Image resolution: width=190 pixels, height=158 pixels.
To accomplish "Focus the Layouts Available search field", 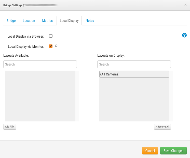I will pyautogui.click(x=40, y=64).
